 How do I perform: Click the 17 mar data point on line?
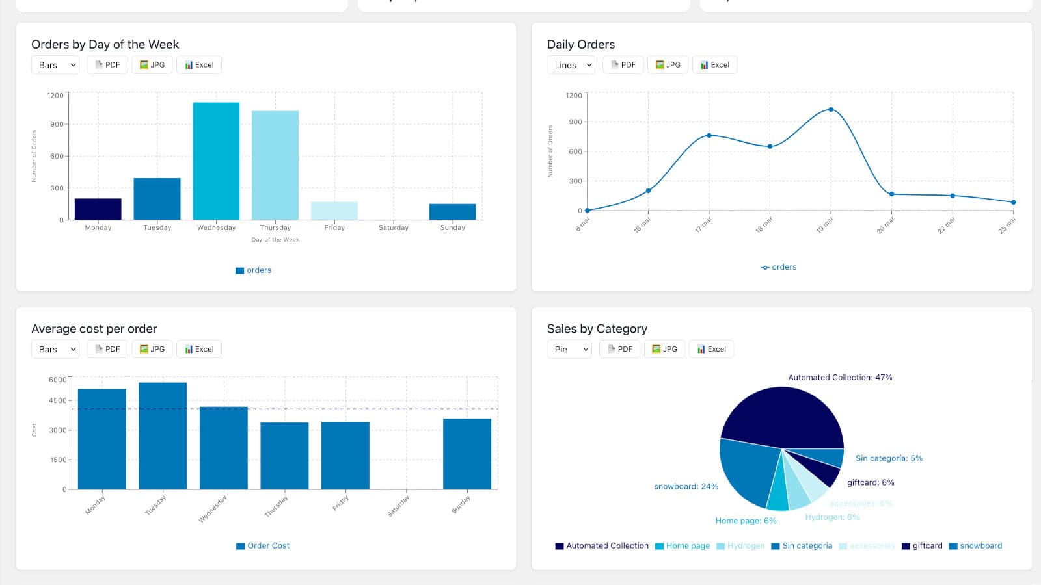coord(709,135)
